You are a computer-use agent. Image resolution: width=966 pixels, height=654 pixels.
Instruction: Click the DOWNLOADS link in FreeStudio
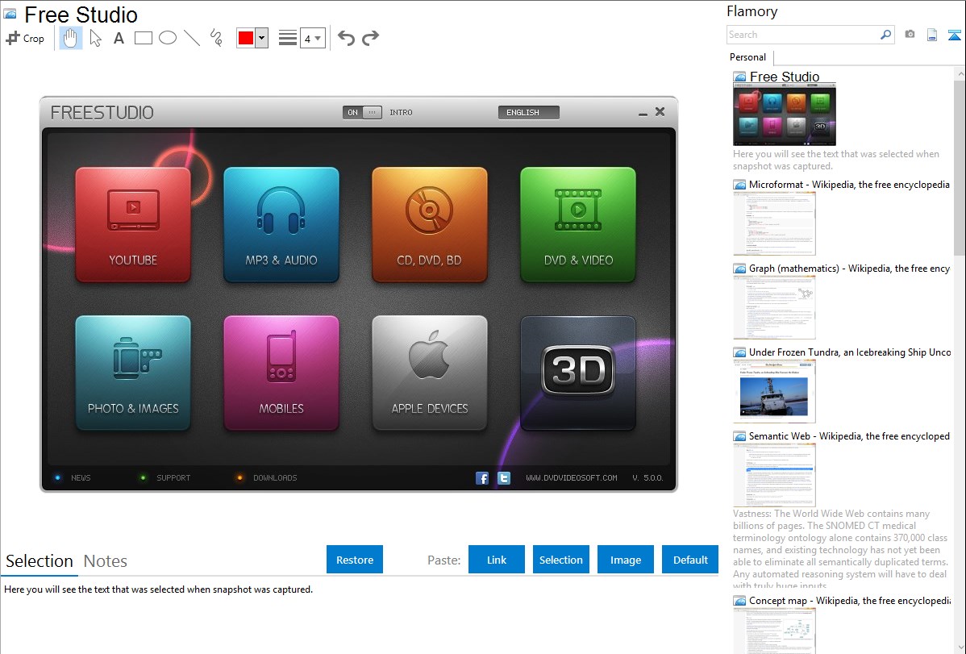click(x=275, y=477)
